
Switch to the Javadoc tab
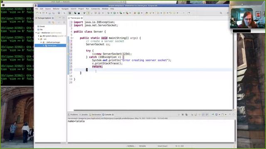click(x=84, y=115)
